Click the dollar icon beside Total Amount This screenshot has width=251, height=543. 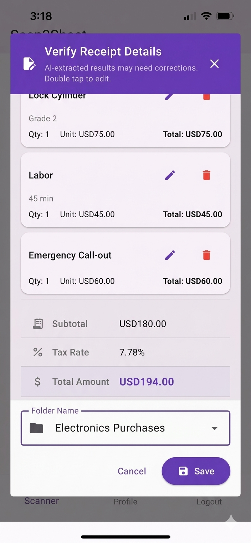[37, 382]
